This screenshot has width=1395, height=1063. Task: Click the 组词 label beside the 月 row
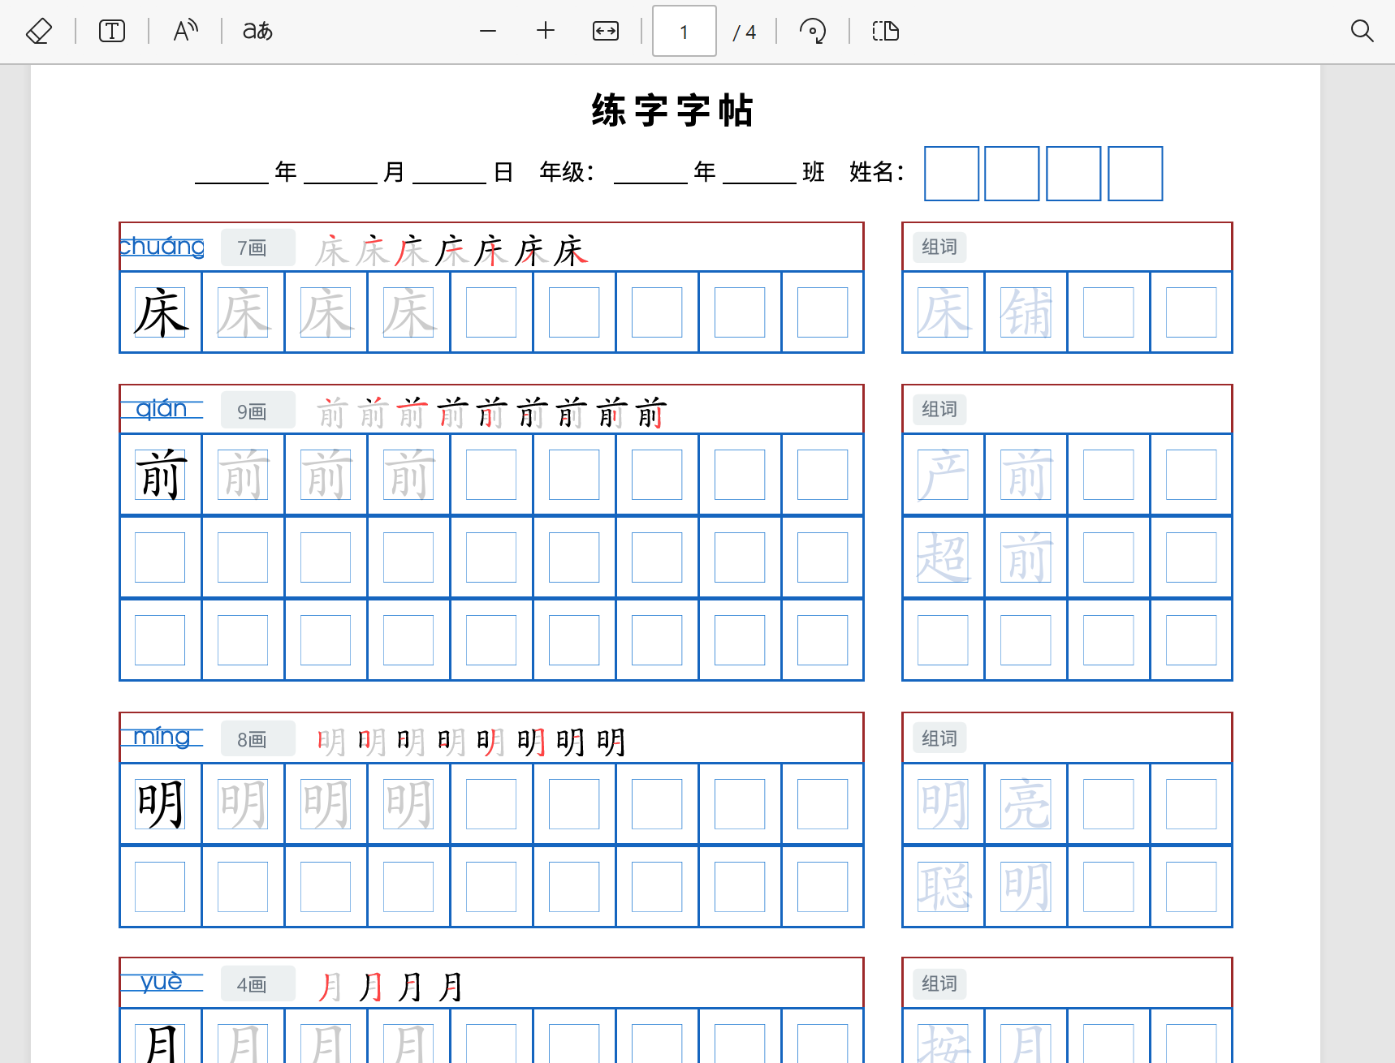tap(939, 983)
